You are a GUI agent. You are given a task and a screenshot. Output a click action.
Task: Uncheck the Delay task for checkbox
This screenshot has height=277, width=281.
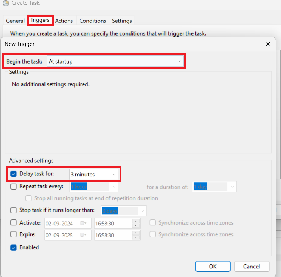(14, 174)
